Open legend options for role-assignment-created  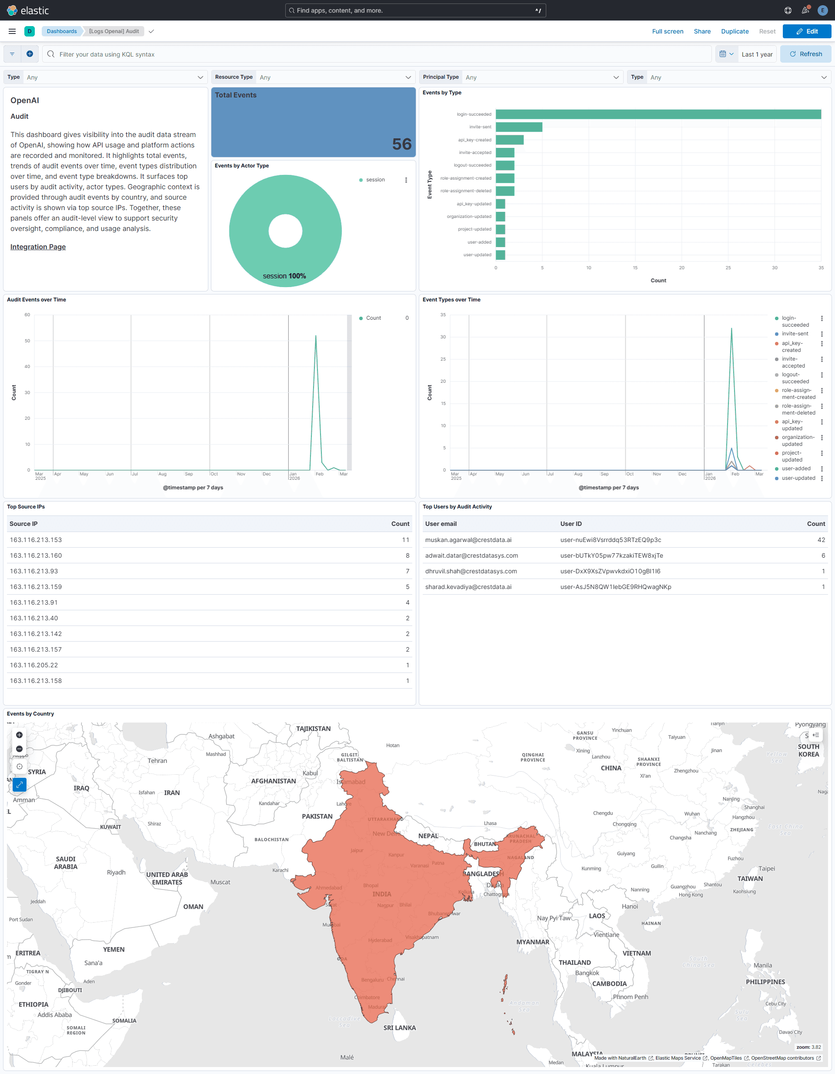(x=822, y=391)
